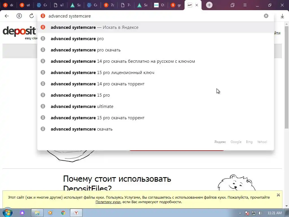289x217 pixels.
Task: Pick suggestion '15 pro скачать торрент'
Action: pos(156,118)
